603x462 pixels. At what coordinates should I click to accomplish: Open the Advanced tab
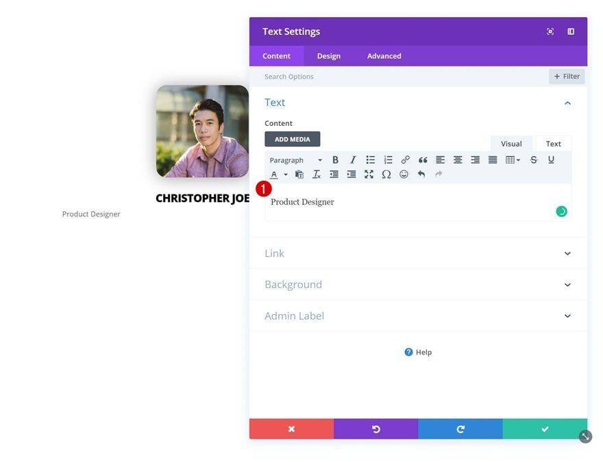[384, 56]
